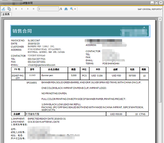Go to the last page
164x143 pixels.
[34, 9]
